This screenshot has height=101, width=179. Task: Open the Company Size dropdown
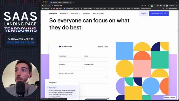pos(96,68)
